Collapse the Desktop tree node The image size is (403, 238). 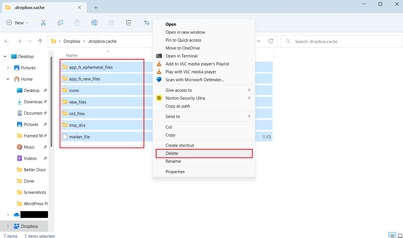[5, 56]
